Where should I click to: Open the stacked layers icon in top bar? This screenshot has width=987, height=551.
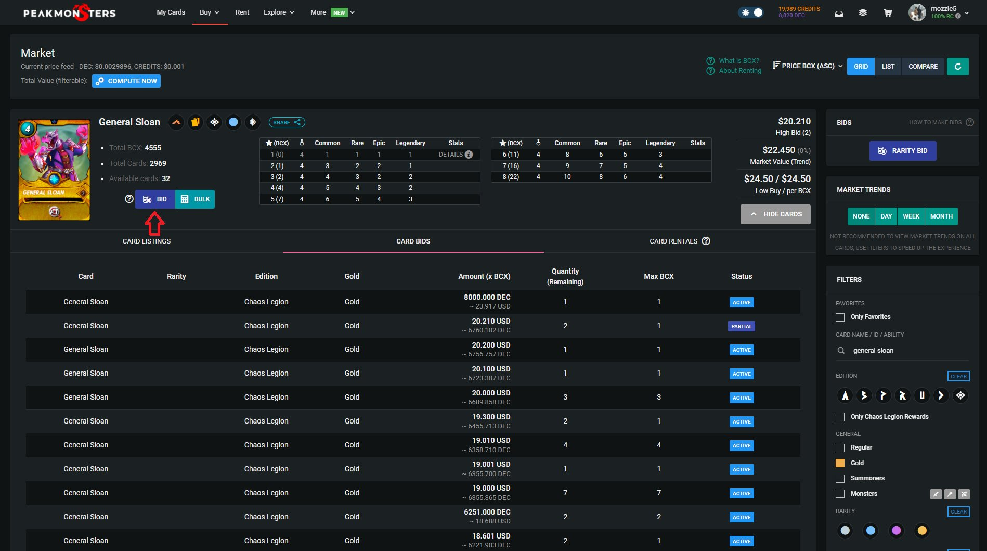[x=863, y=13]
